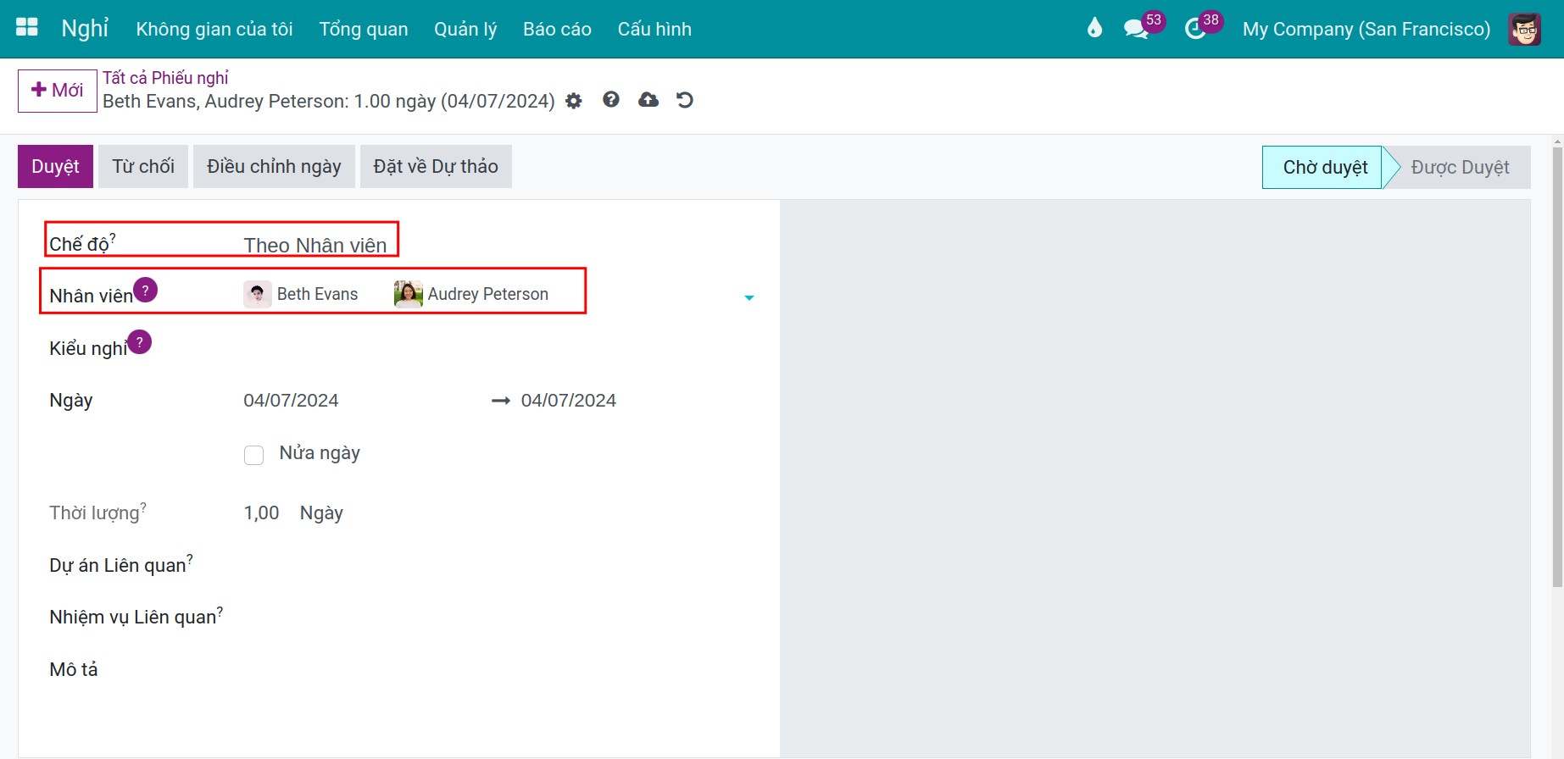Open the company switcher My Company (San Francisco)
The height and width of the screenshot is (759, 1564).
pyautogui.click(x=1366, y=29)
